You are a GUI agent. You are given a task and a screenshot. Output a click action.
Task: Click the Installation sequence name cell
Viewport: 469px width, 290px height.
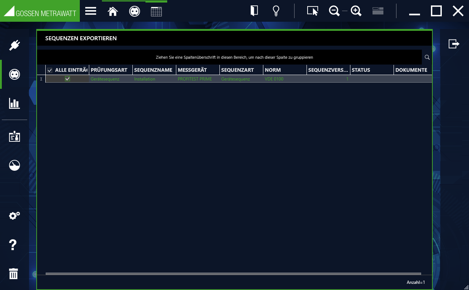[154, 79]
